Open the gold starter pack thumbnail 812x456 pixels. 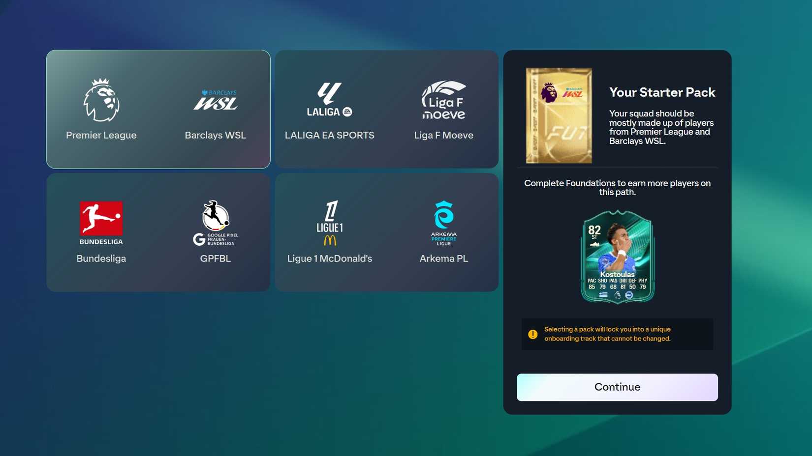(x=559, y=115)
